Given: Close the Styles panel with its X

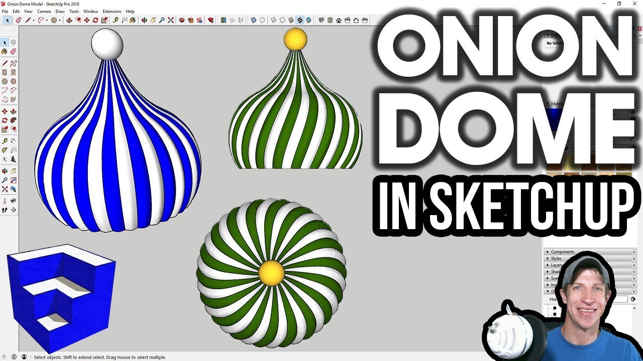Looking at the screenshot, I should click(x=634, y=259).
